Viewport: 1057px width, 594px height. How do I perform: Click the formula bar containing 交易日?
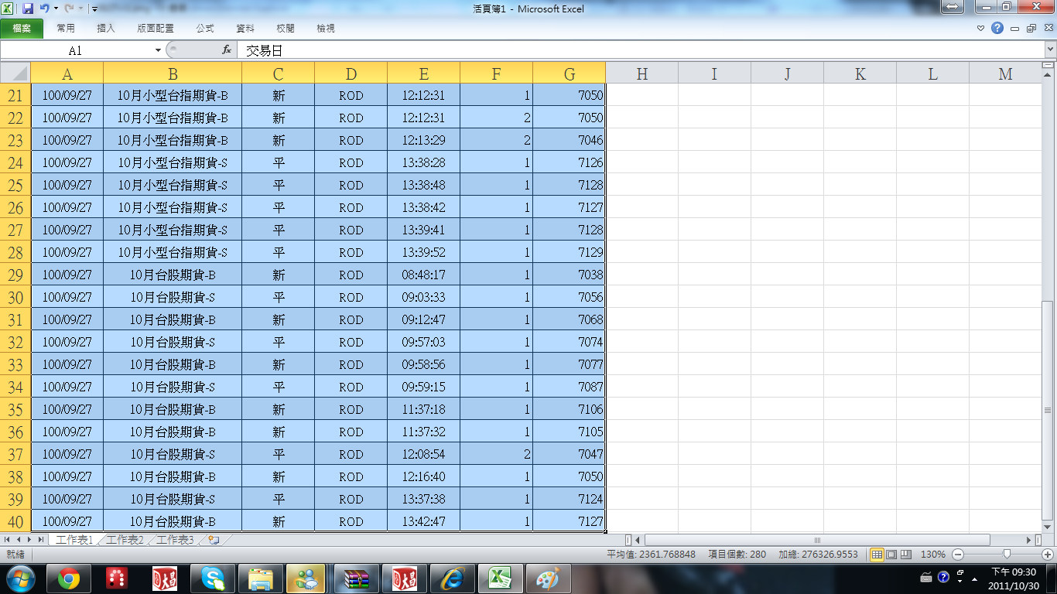[x=640, y=50]
